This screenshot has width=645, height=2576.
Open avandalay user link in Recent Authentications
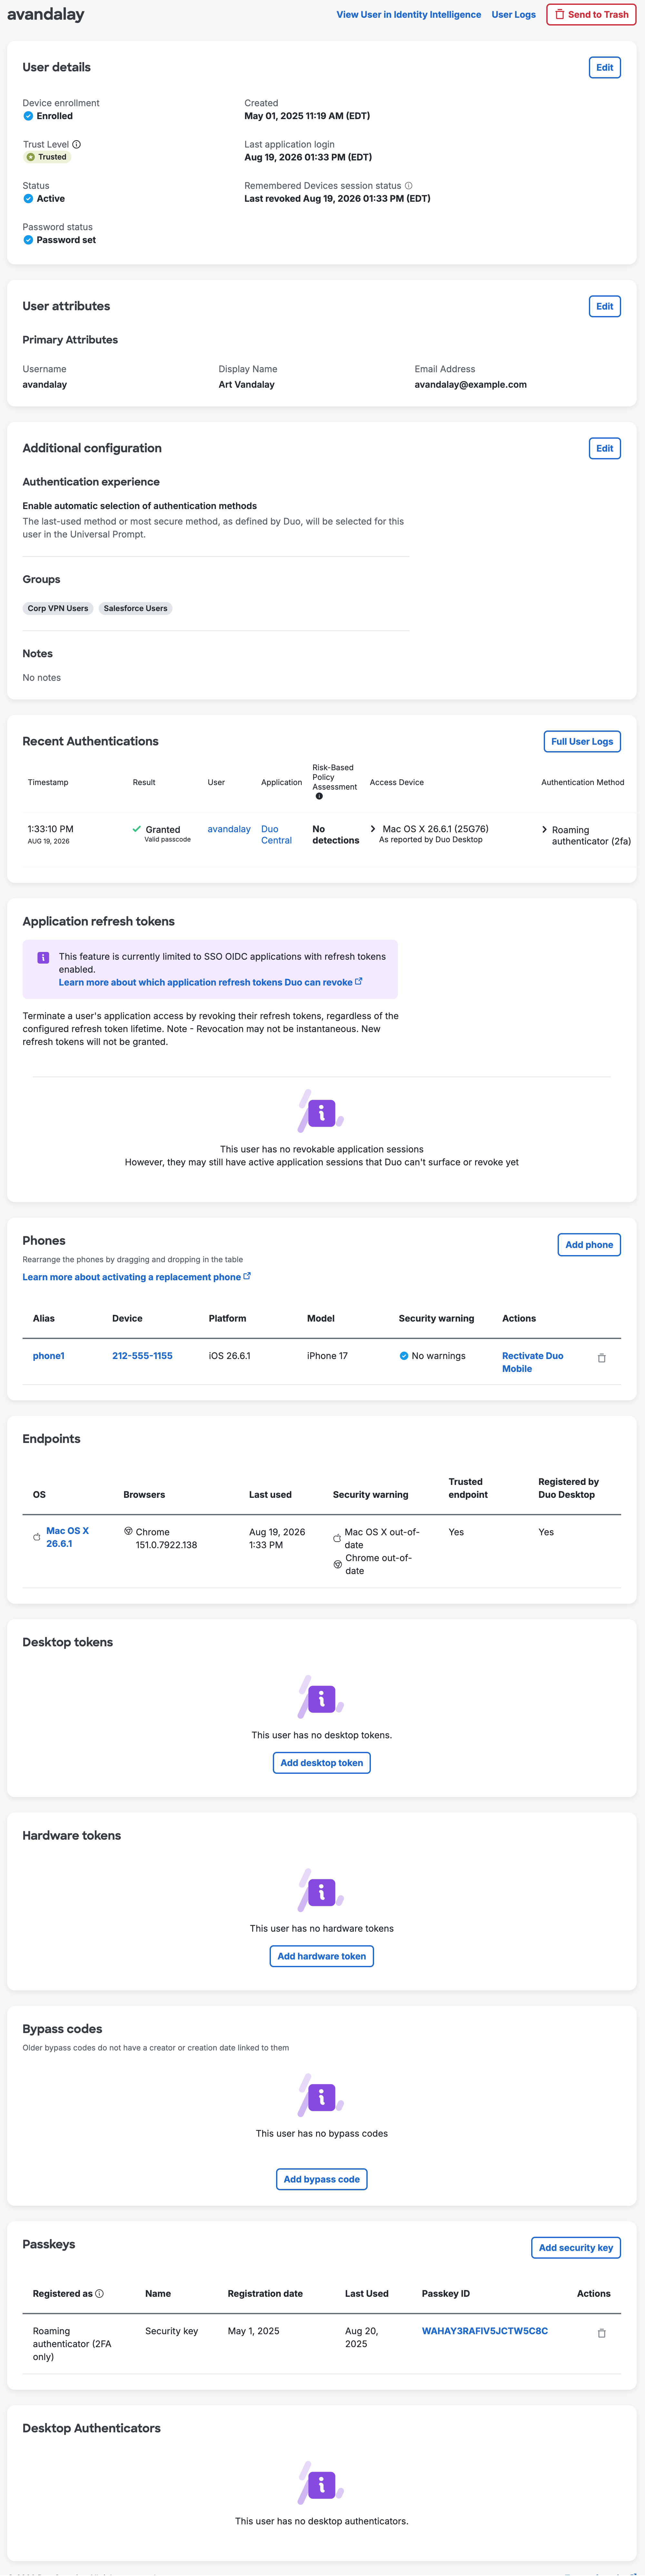229,829
